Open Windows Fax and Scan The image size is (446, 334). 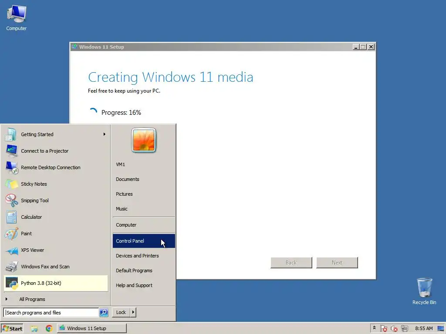tap(56, 267)
